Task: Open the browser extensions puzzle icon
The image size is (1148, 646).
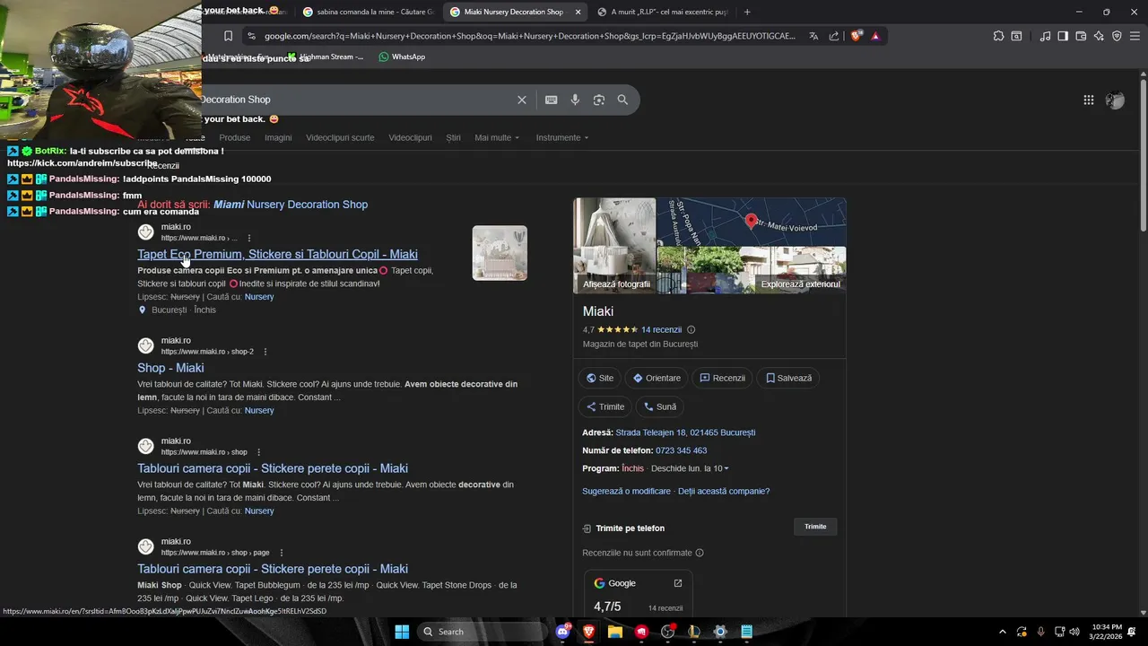Action: [998, 36]
